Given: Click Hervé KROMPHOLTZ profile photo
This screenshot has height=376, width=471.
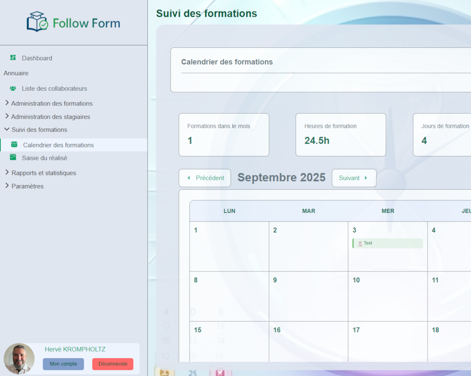Looking at the screenshot, I should [19, 359].
